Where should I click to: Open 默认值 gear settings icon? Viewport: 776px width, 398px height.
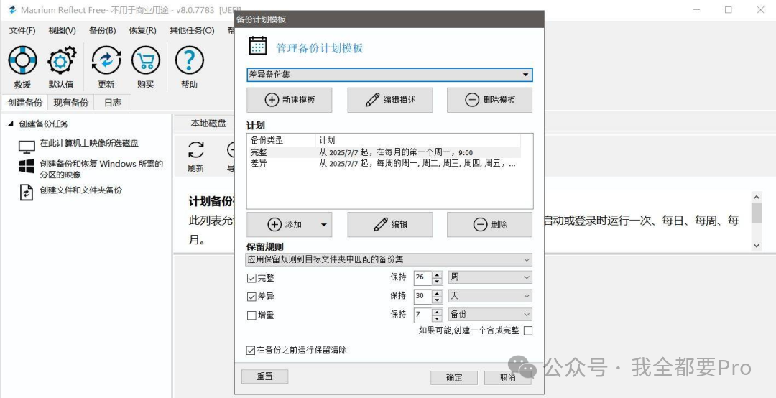point(61,61)
